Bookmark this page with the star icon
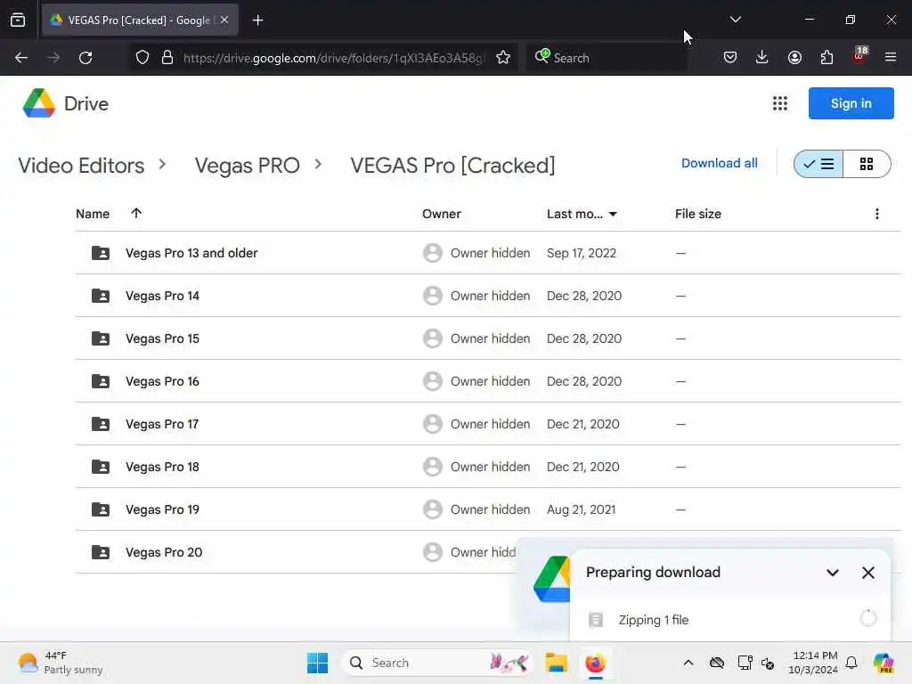 coord(503,58)
